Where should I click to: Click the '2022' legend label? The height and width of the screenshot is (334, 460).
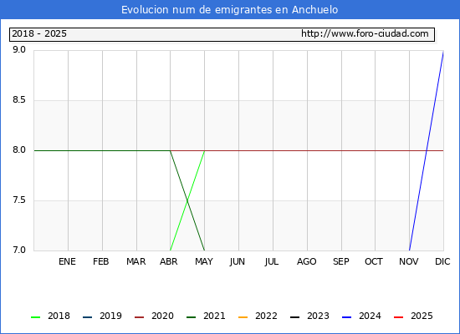[x=266, y=316]
